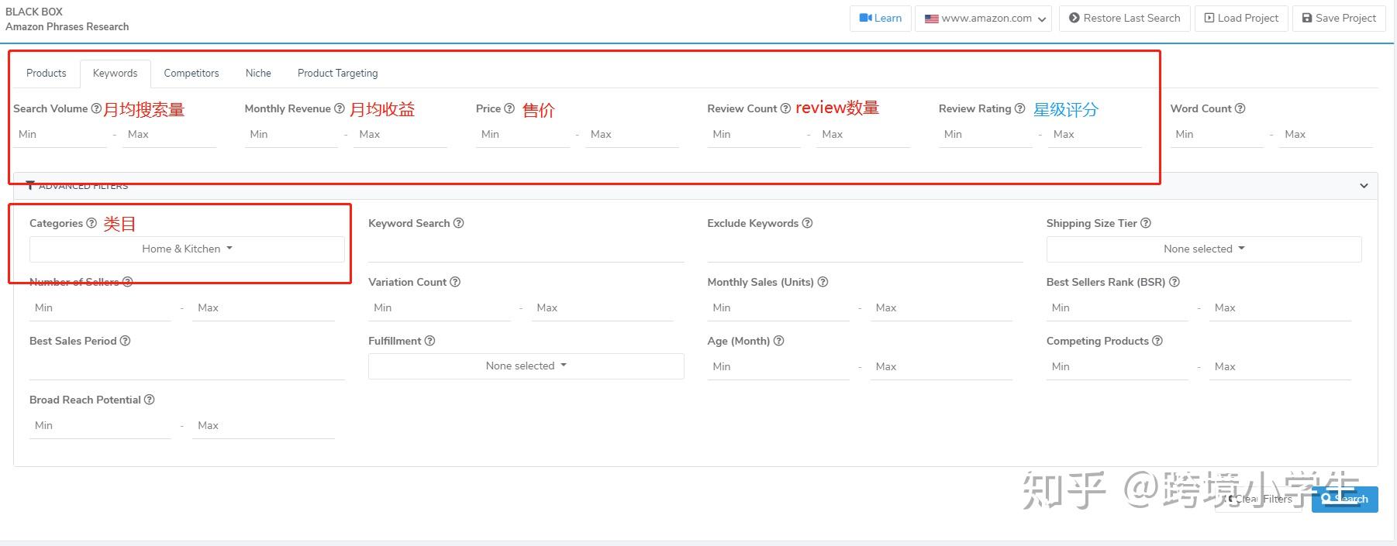Click the Search Volume Min field
The image size is (1397, 546).
60,135
